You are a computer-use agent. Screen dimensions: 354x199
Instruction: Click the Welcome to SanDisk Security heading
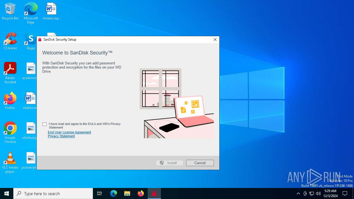77,53
